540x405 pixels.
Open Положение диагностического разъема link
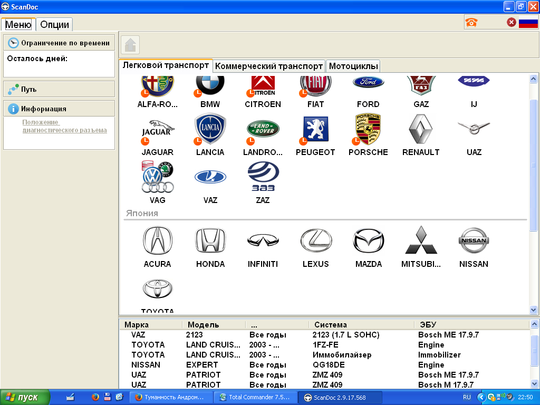64,126
